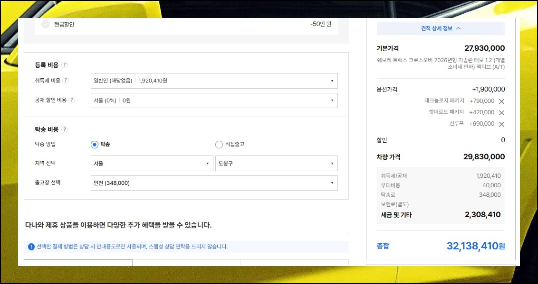Image resolution: width=538 pixels, height=284 pixels.
Task: Click the 보험료(별도) label
Action: (394, 204)
